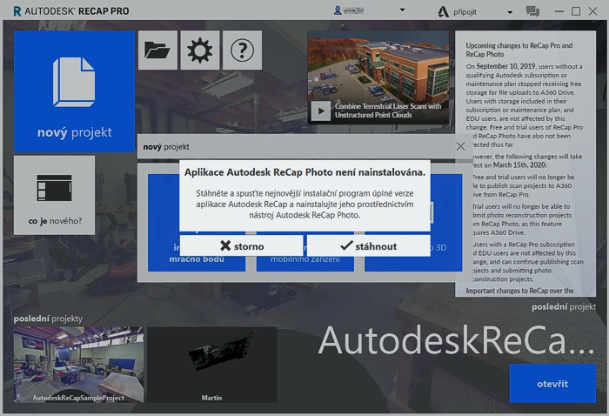Open the user account icon
609x416 pixels.
pos(338,10)
